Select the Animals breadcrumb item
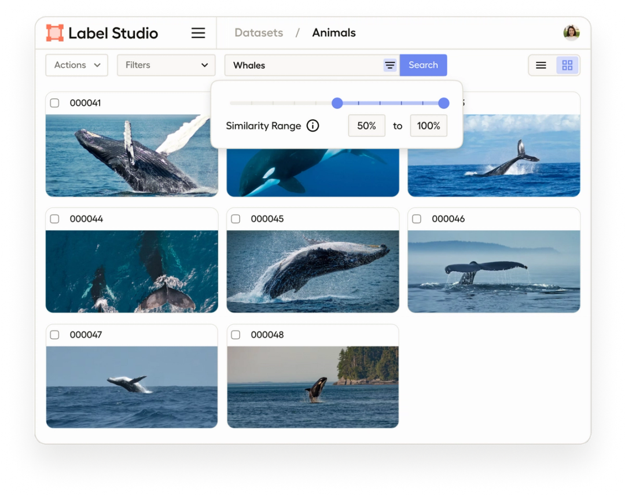625x496 pixels. tap(333, 32)
